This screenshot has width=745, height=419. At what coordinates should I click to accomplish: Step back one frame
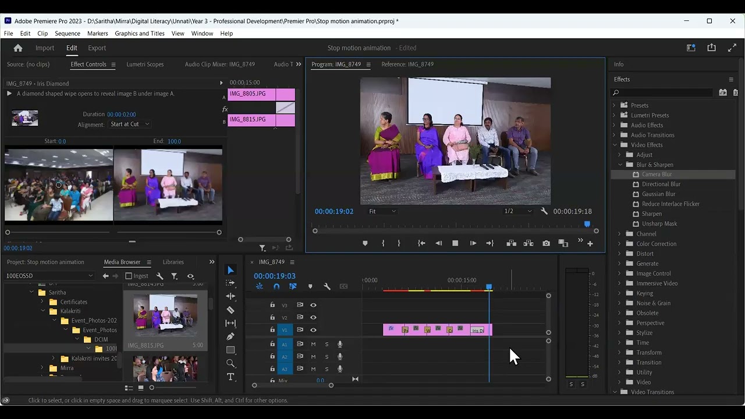point(439,243)
